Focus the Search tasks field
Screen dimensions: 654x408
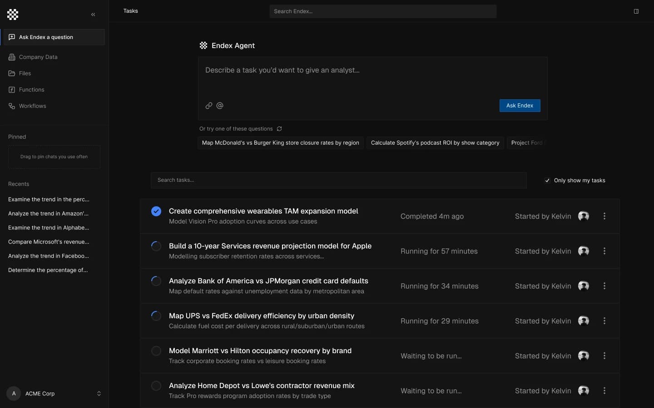point(339,180)
